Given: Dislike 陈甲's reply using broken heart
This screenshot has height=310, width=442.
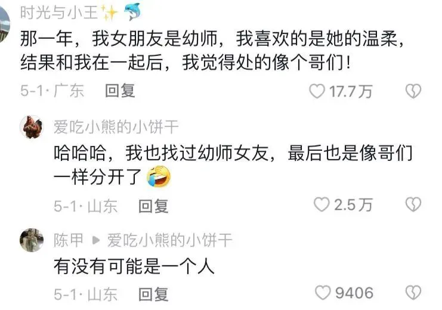Looking at the screenshot, I should pyautogui.click(x=413, y=293).
